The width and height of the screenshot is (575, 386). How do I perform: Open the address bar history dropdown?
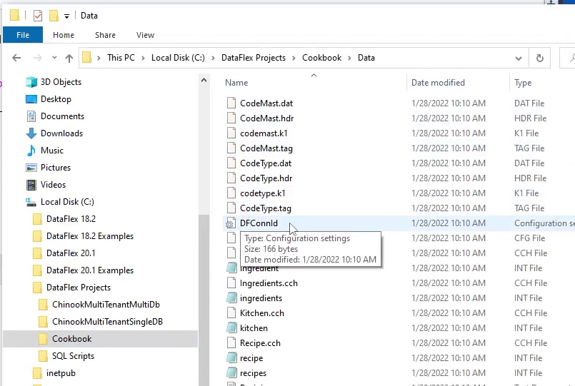(x=518, y=59)
